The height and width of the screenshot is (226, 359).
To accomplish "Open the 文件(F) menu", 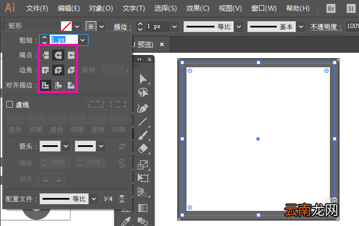I will [x=37, y=8].
